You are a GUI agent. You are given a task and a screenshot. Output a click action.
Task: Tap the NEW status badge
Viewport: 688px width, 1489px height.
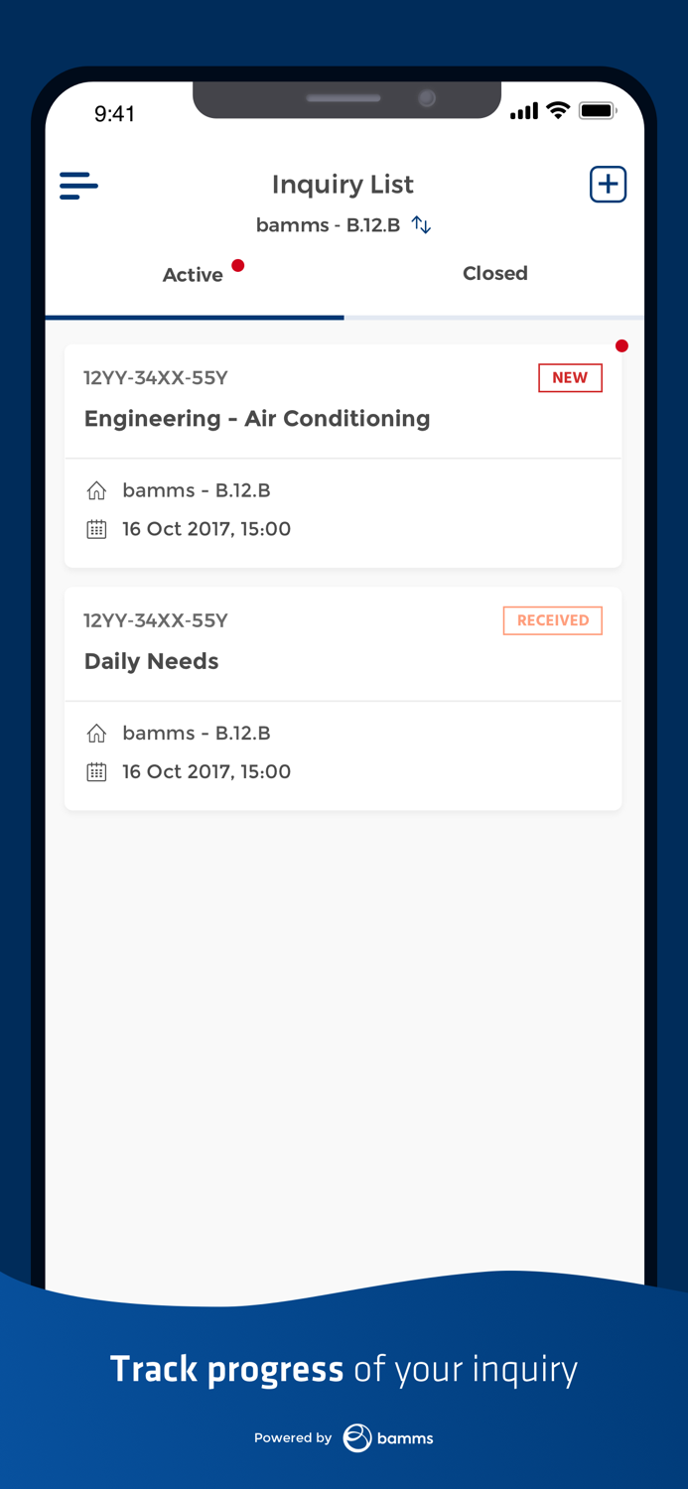(570, 378)
